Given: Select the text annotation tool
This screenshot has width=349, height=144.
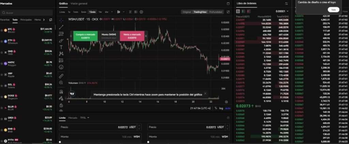Looking at the screenshot, I should tap(61, 47).
